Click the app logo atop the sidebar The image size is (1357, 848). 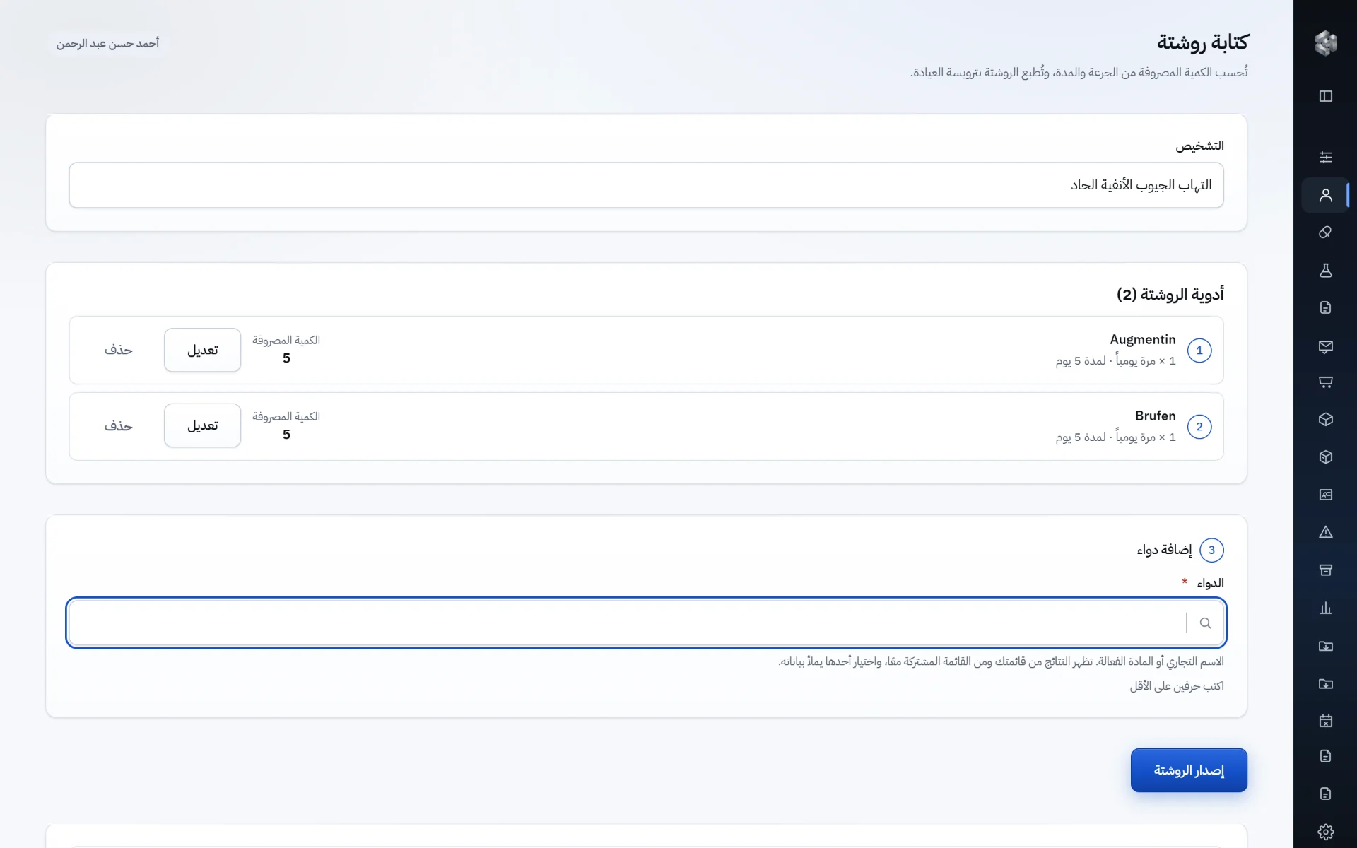pos(1325,43)
